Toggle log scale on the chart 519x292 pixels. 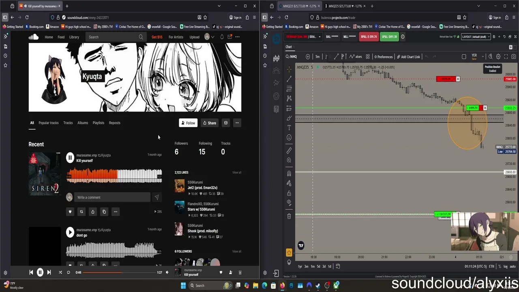click(x=505, y=266)
